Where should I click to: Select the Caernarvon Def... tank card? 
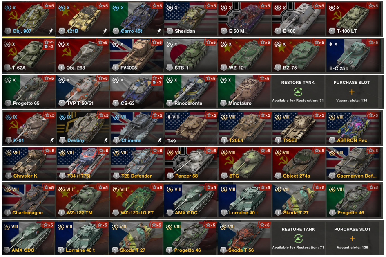353,164
